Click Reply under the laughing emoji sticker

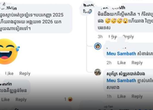pos(25,74)
